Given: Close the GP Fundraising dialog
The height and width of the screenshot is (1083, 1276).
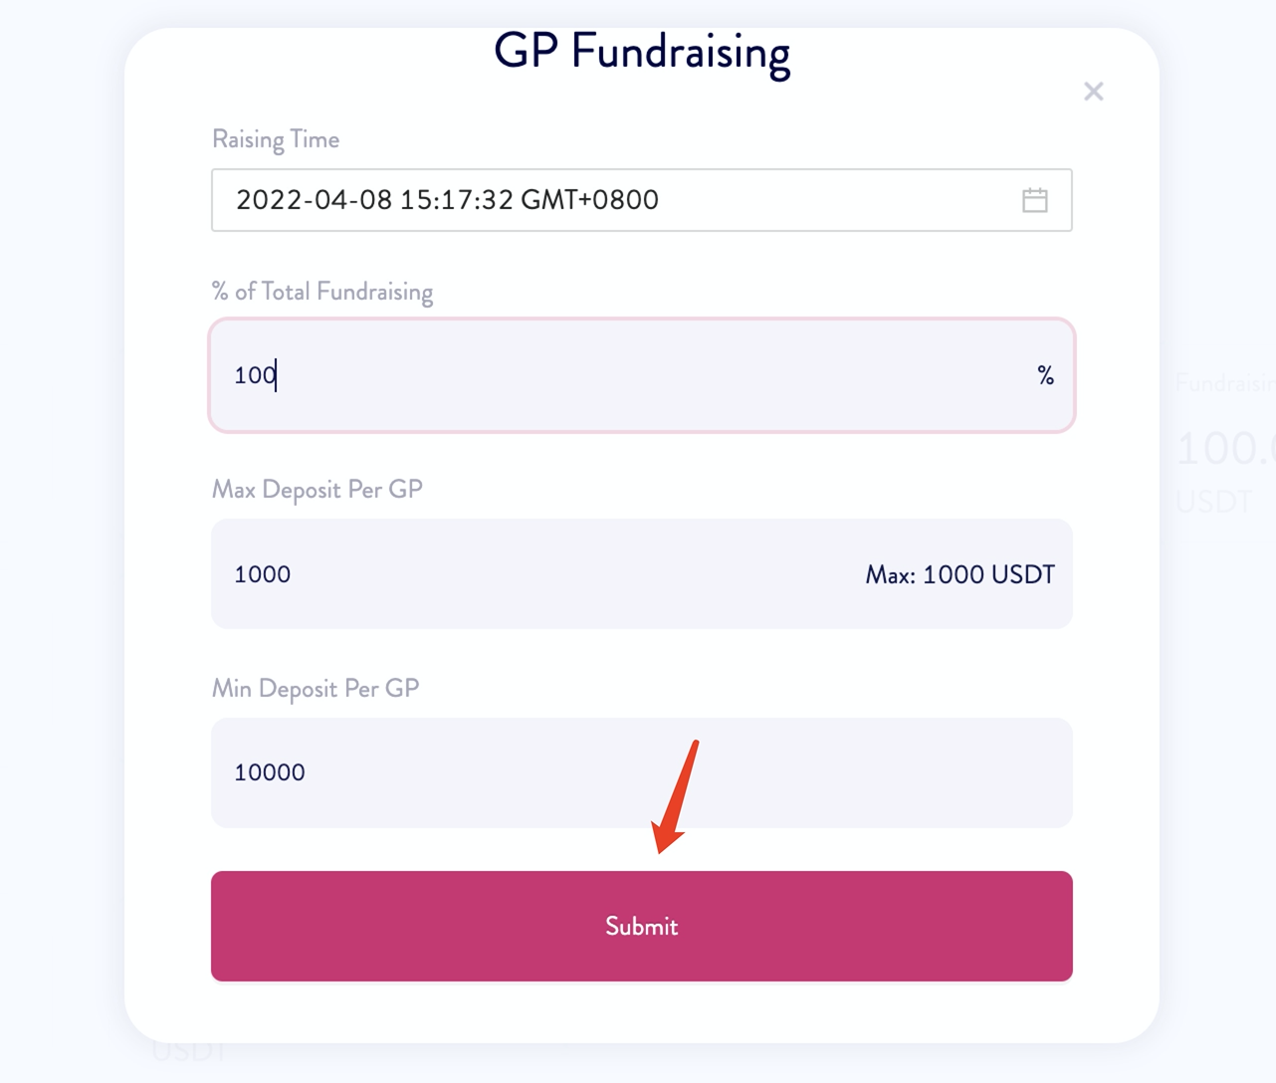Looking at the screenshot, I should point(1093,92).
